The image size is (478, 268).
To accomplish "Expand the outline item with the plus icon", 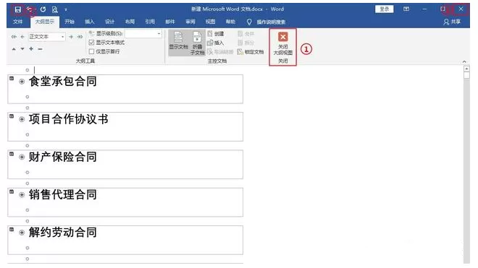I will tap(31, 48).
